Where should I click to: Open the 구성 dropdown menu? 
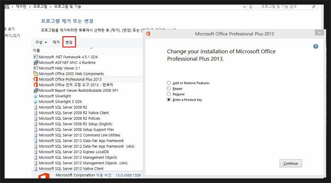click(41, 42)
